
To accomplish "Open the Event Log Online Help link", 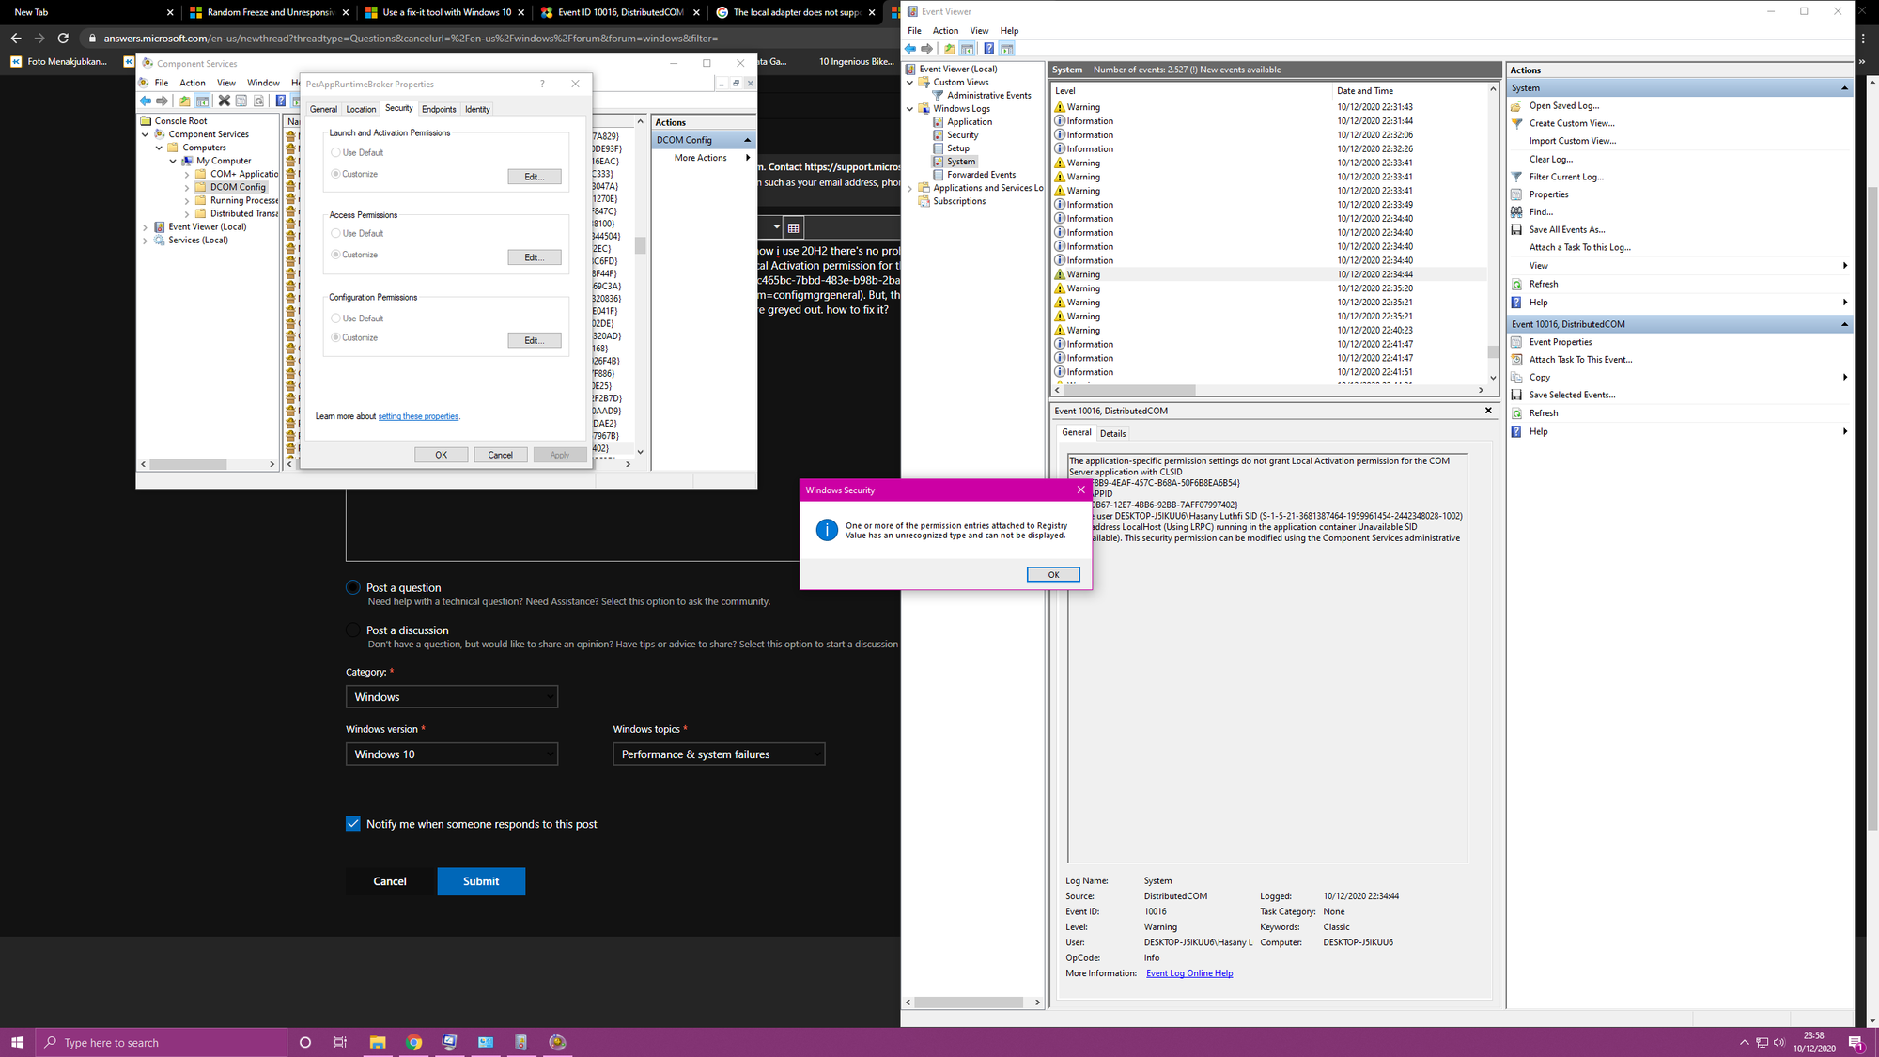I will (x=1189, y=973).
